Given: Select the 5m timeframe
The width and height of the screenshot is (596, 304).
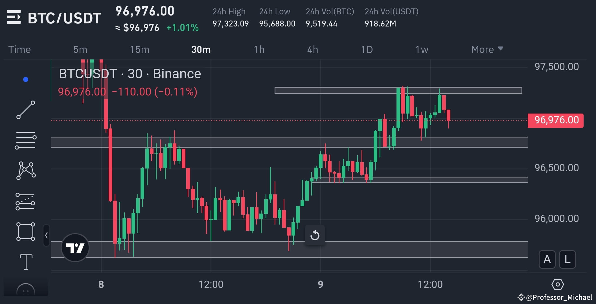Looking at the screenshot, I should pos(80,49).
